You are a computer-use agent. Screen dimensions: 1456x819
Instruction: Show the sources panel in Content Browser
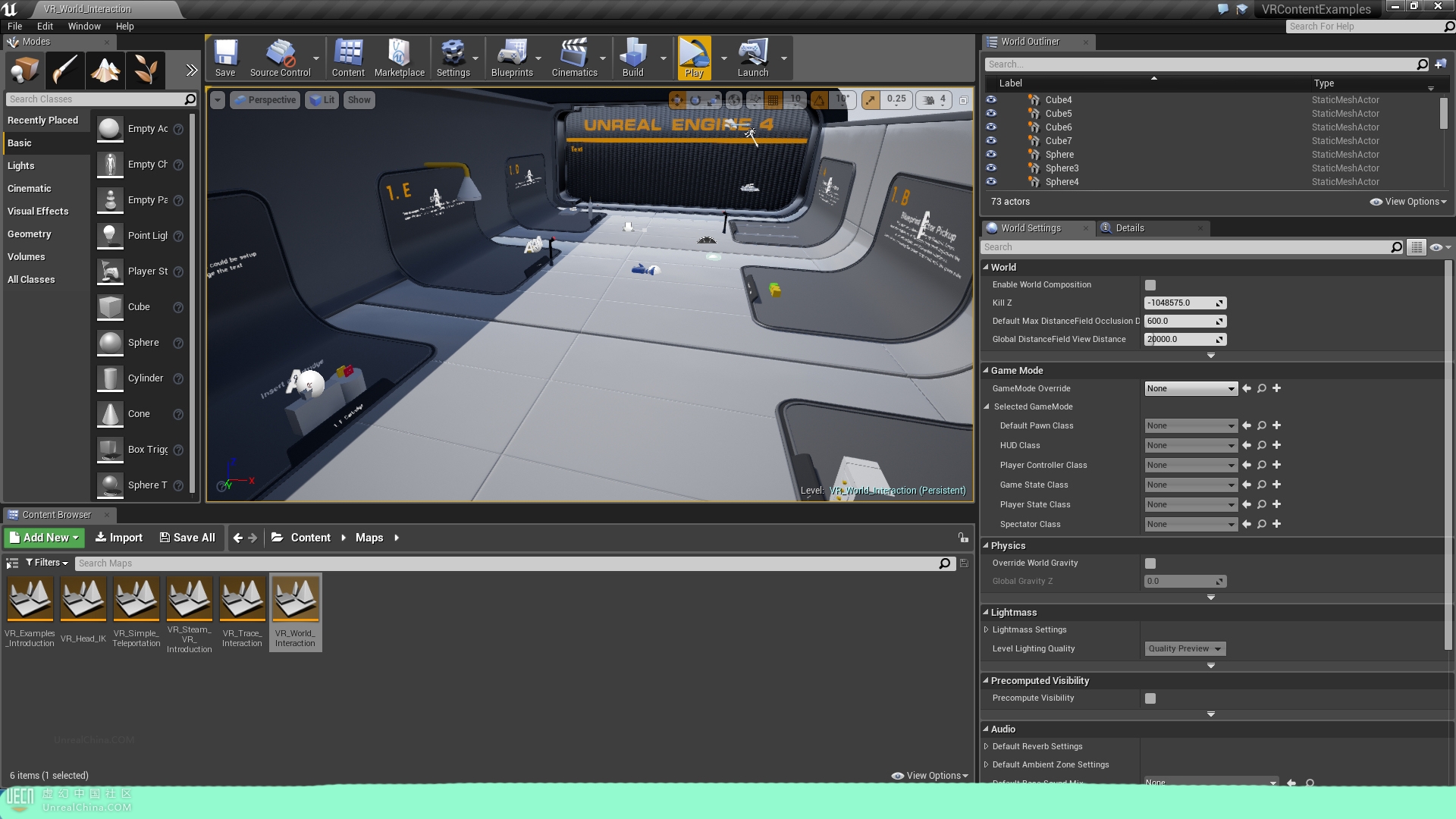[12, 563]
